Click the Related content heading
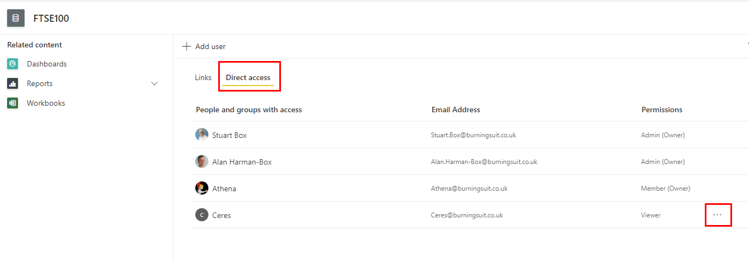Screen dimensions: 749x261 tap(34, 45)
